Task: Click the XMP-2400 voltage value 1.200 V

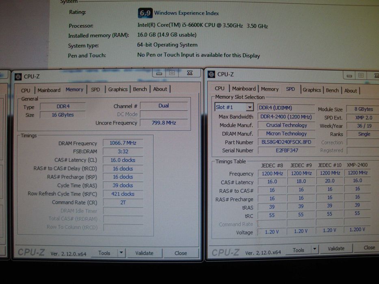Action: click(x=357, y=229)
